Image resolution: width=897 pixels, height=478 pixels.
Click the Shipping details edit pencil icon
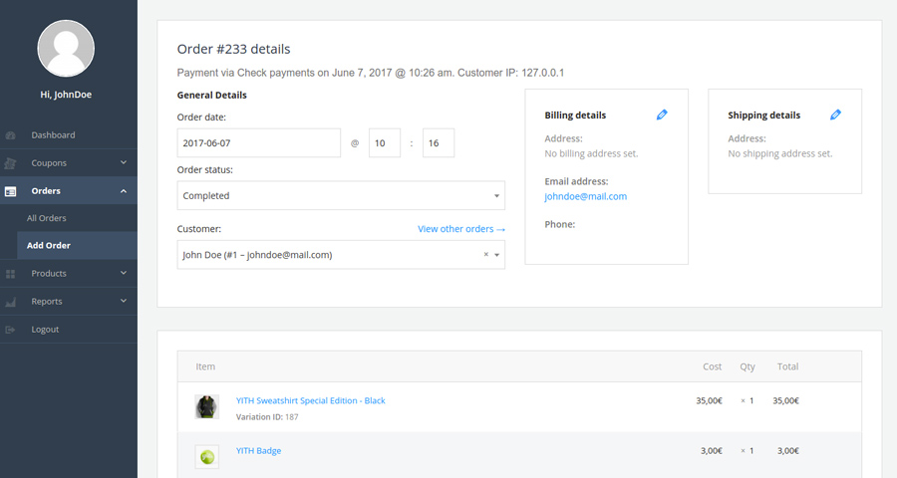pyautogui.click(x=835, y=116)
